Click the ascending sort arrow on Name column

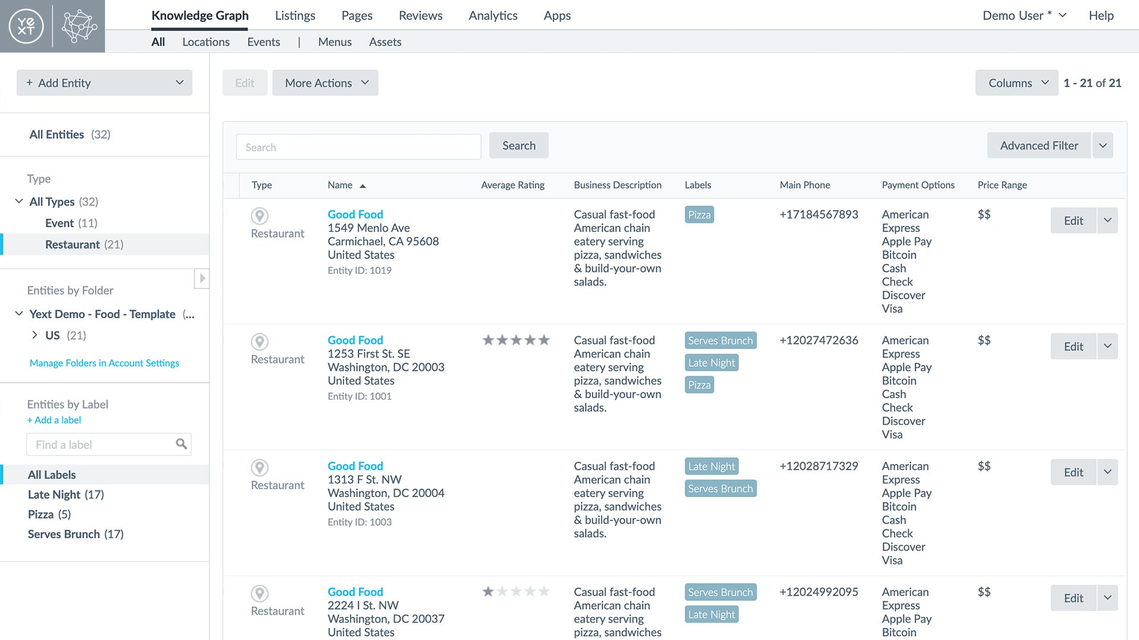[363, 185]
